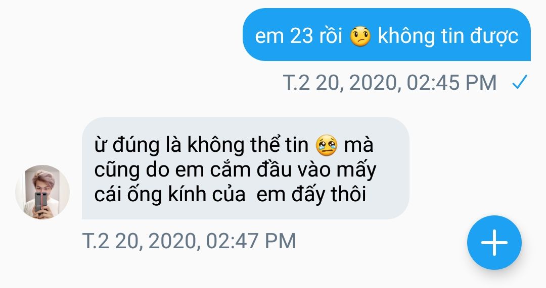
Task: Click the 02:45 PM time text
Action: pos(451,83)
